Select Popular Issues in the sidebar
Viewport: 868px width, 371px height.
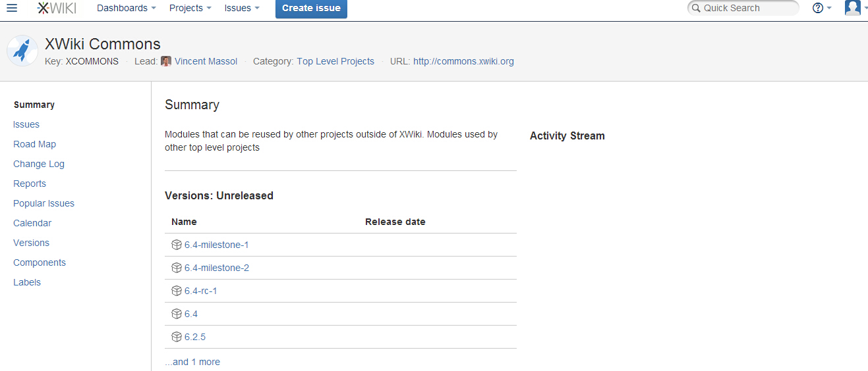pyautogui.click(x=43, y=203)
